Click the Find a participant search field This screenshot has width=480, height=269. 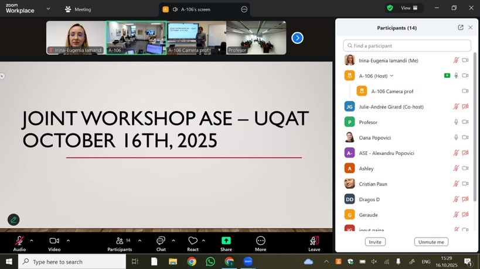[x=407, y=46]
